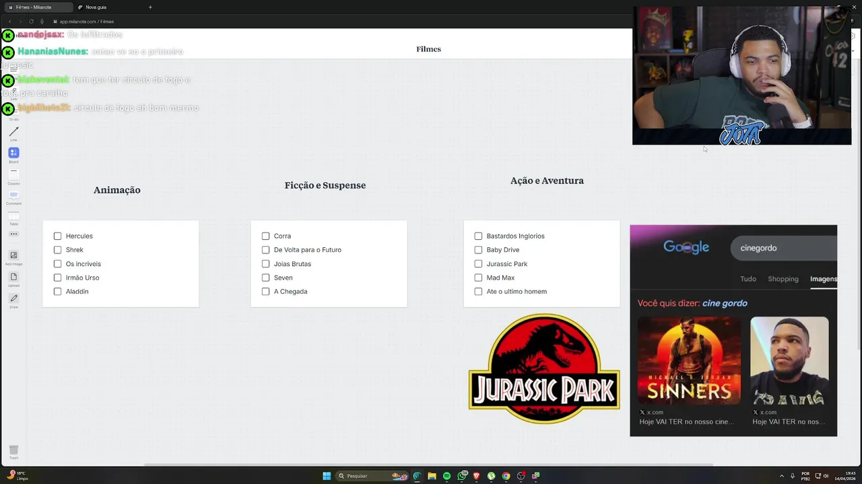Click the horizontal scrollbar at bottom
This screenshot has height=484, width=862.
tap(428, 465)
